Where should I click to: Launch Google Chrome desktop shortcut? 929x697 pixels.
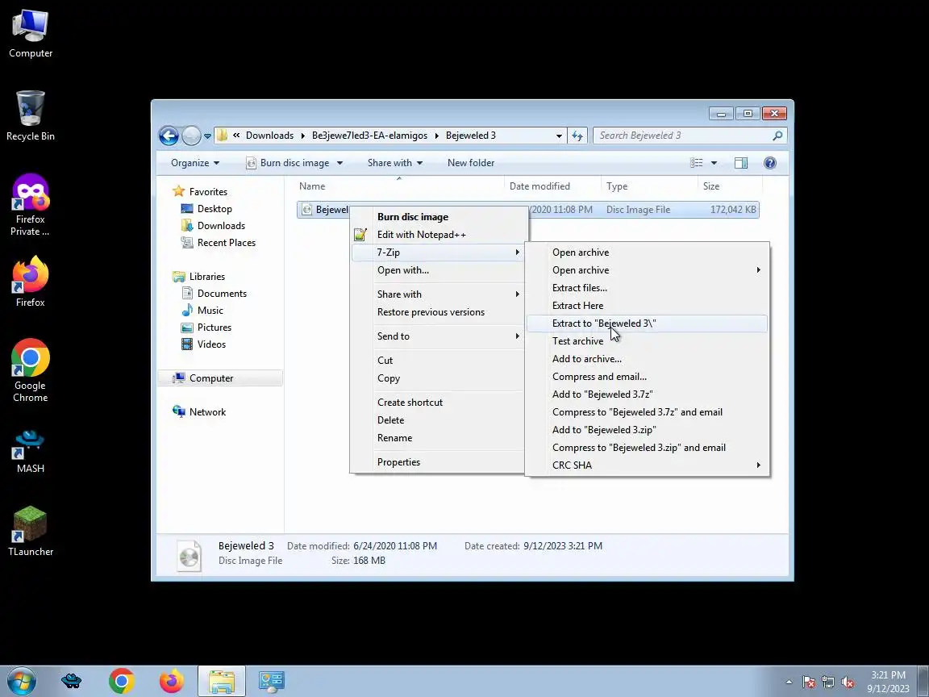[30, 370]
